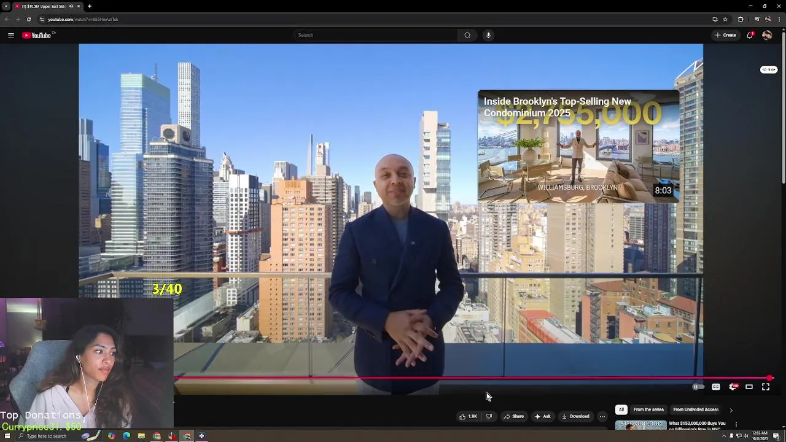The image size is (786, 442).
Task: Go back in browser history
Action: [x=7, y=19]
